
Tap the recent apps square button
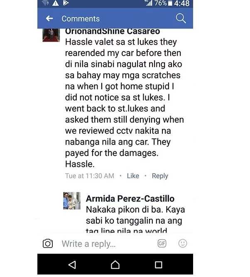158,265
